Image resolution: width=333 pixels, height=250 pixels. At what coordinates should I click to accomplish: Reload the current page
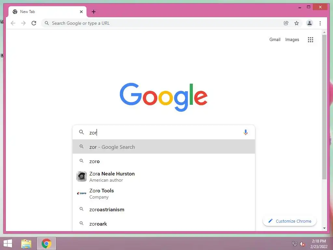click(34, 23)
